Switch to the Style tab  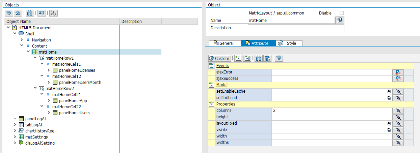[x=289, y=43]
